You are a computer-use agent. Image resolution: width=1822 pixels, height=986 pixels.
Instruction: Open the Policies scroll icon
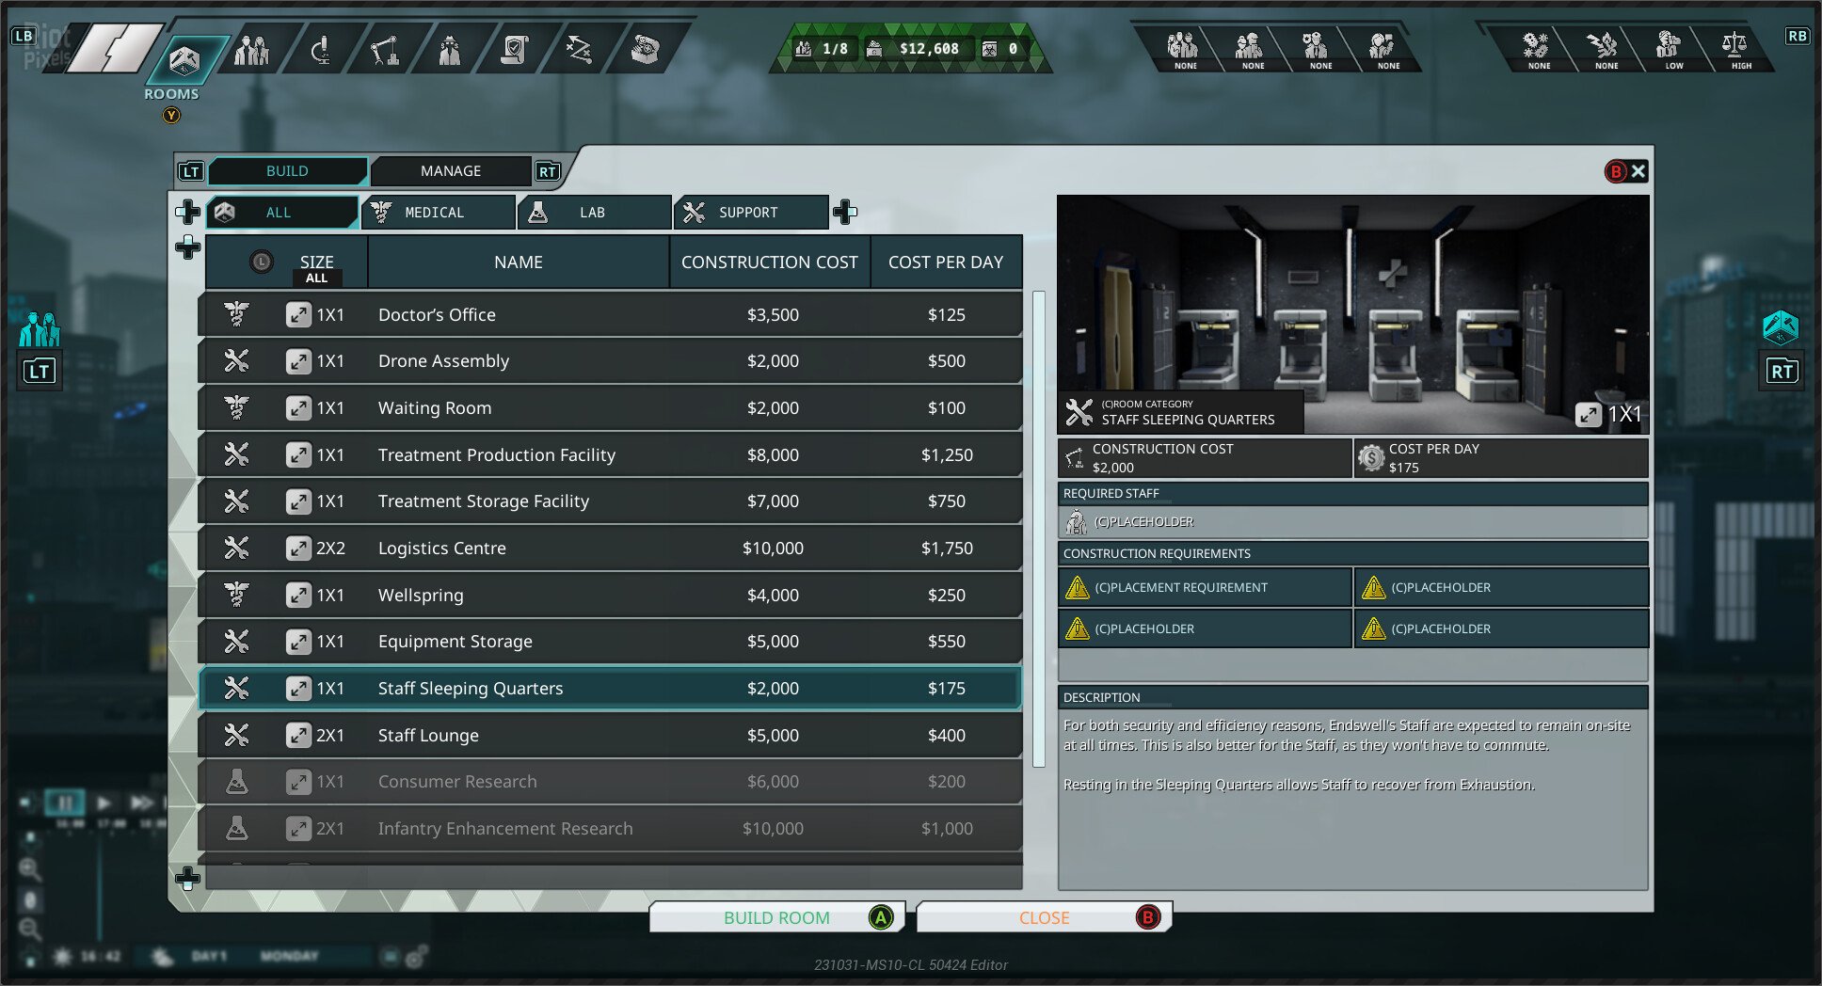coord(513,49)
